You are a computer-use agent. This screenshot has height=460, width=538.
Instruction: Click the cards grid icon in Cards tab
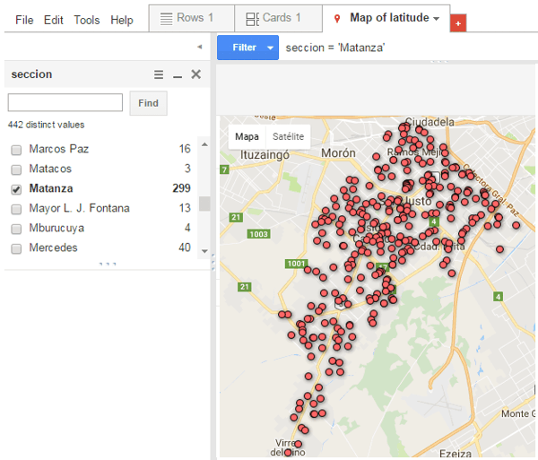pos(252,19)
